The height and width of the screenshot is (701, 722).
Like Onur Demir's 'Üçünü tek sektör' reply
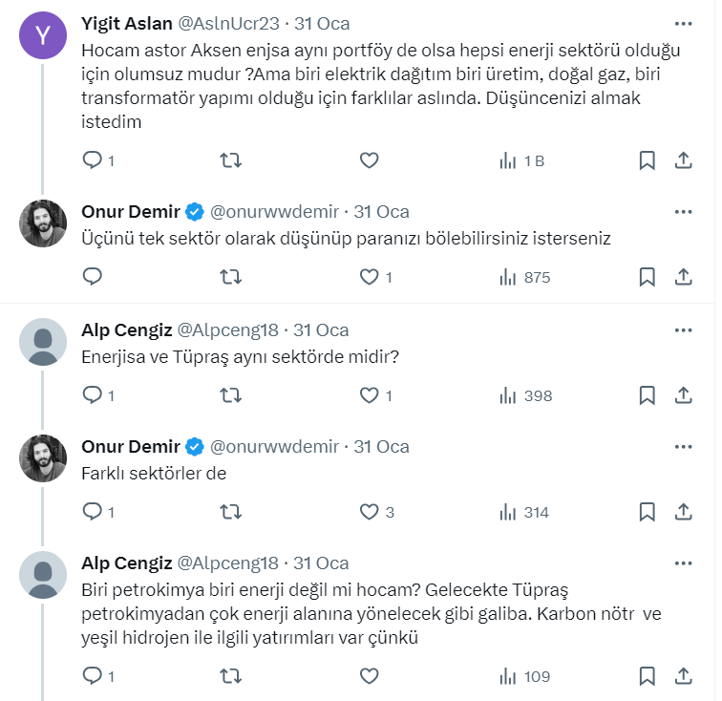[x=369, y=277]
